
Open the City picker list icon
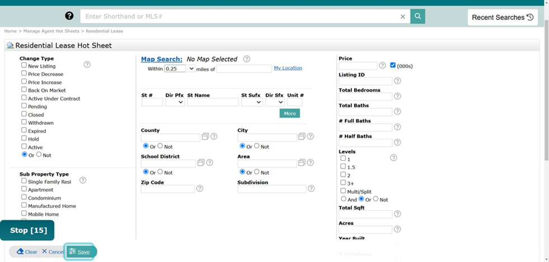302,136
